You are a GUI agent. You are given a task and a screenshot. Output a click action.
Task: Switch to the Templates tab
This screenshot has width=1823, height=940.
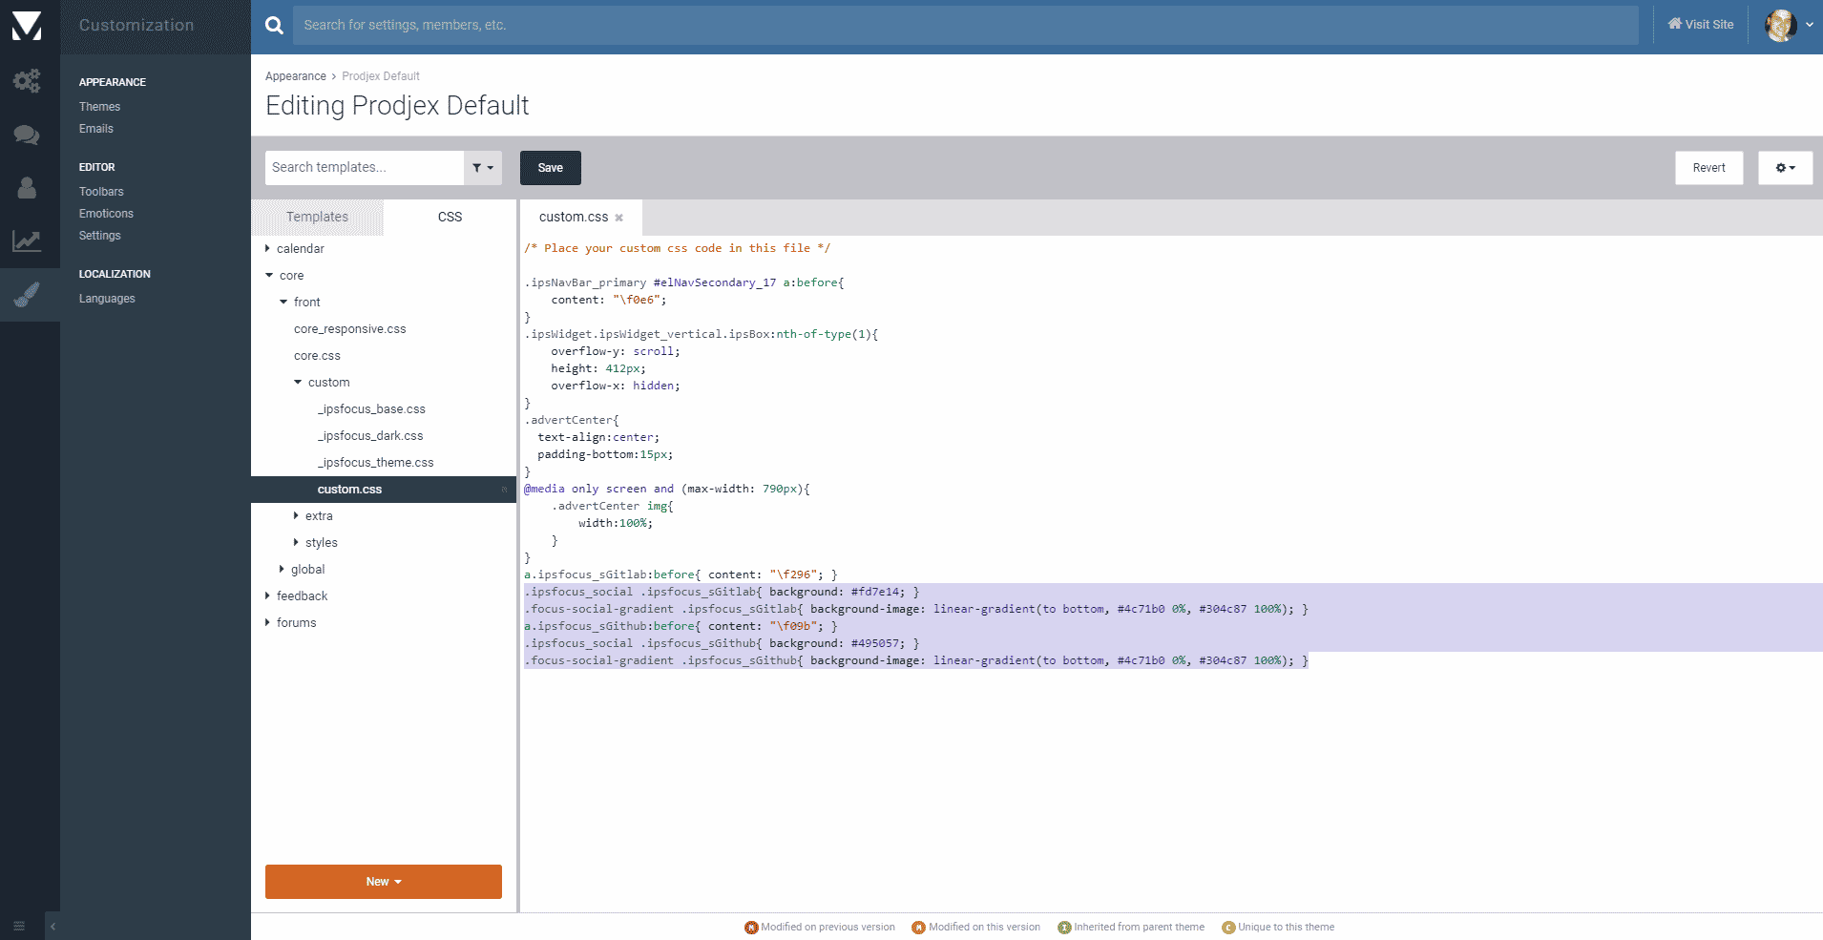[x=317, y=218]
